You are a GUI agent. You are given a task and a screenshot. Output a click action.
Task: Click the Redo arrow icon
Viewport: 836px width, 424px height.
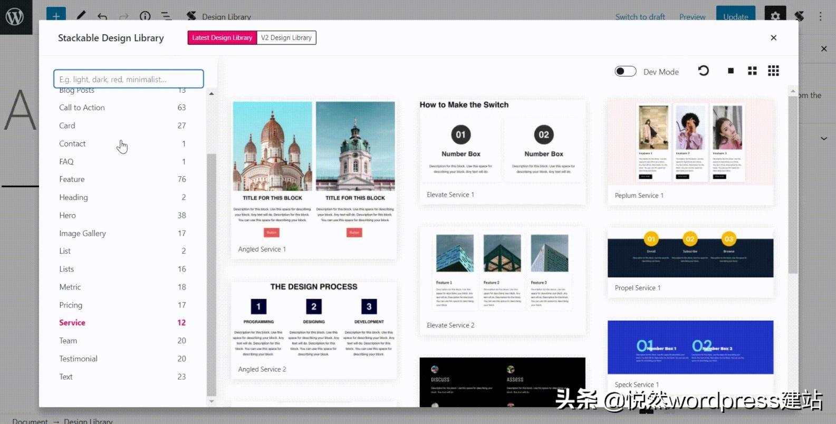(x=124, y=17)
